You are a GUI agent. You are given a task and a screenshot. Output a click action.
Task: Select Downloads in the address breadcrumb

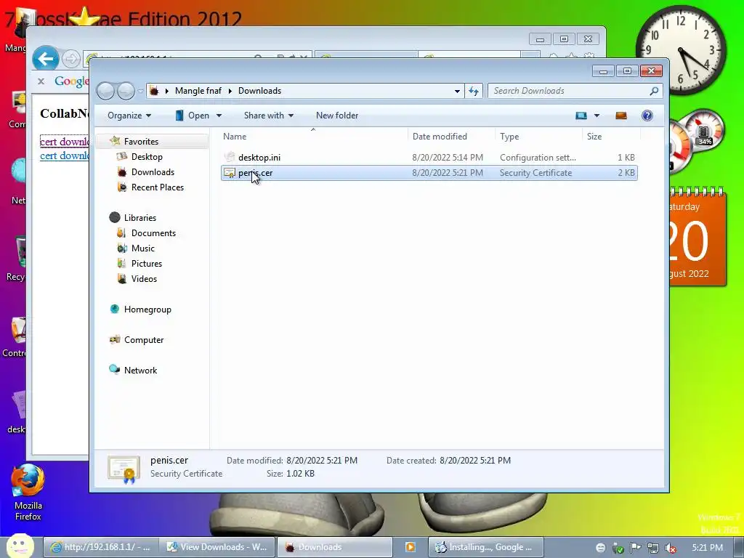point(259,91)
